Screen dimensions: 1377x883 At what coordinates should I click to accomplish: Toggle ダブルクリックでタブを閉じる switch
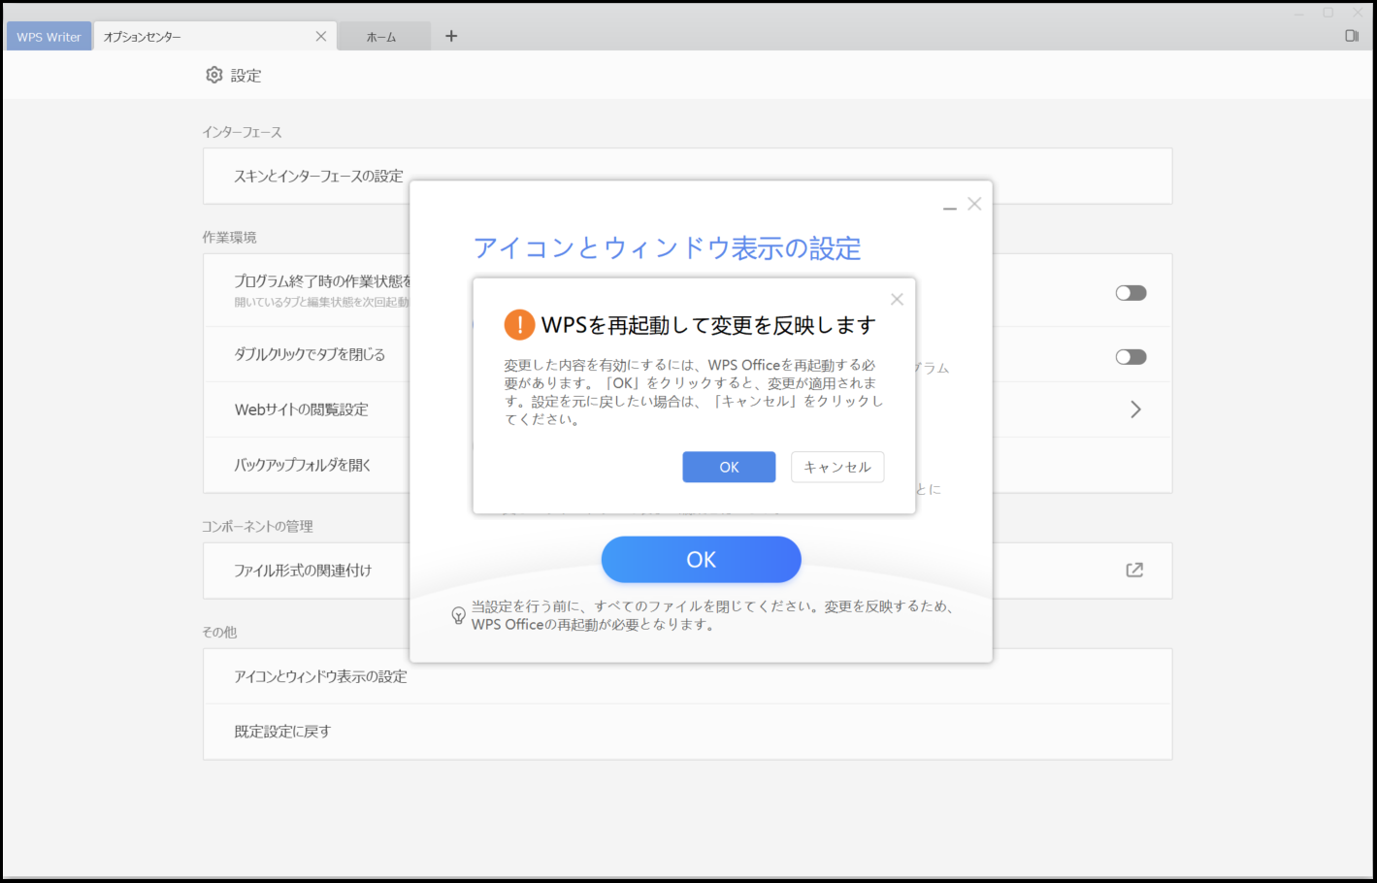[1131, 357]
